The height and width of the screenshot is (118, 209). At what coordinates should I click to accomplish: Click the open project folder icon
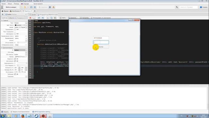tap(25, 7)
